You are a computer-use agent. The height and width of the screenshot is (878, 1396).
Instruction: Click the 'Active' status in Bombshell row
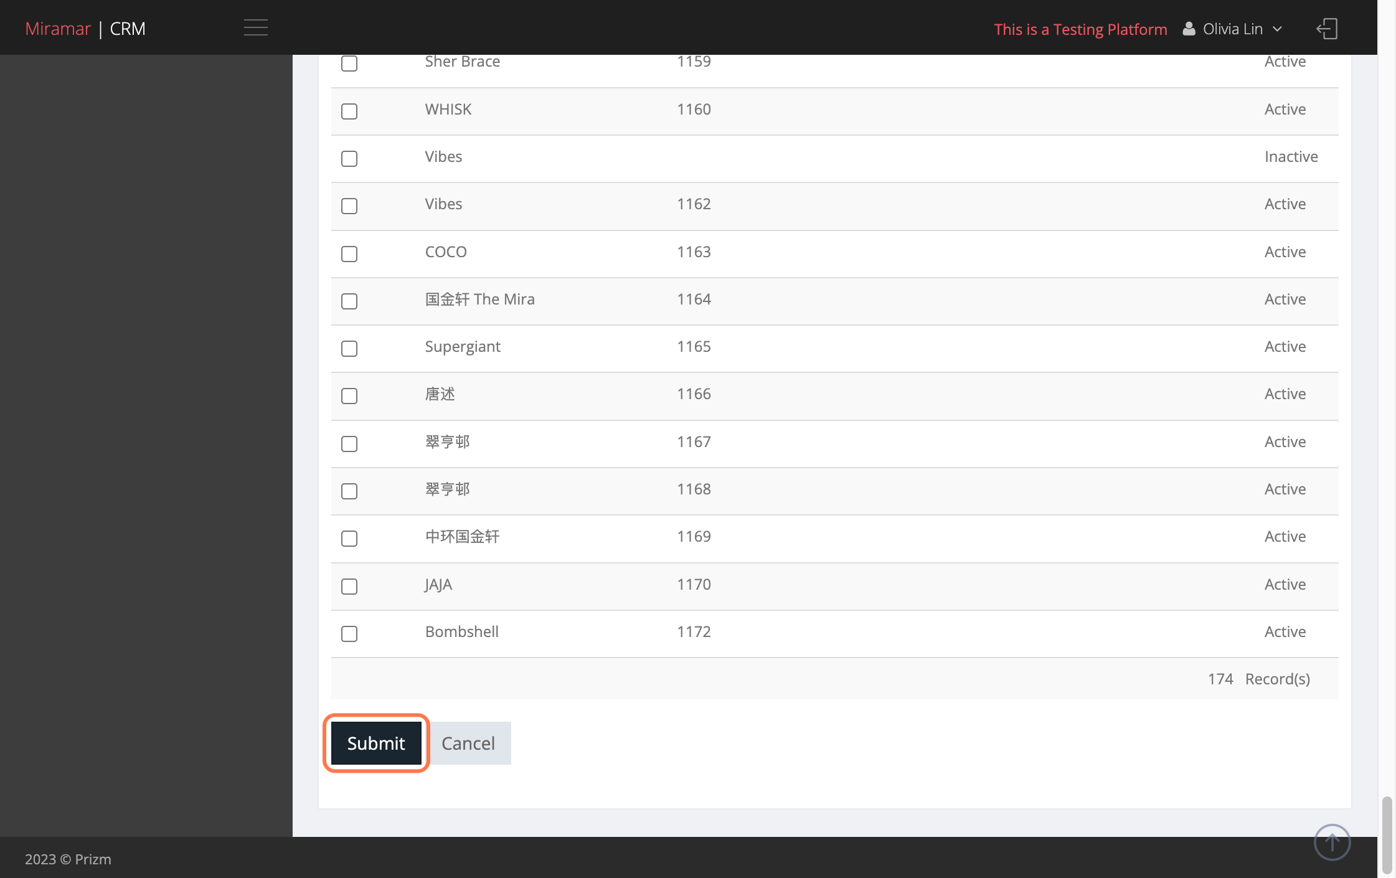coord(1285,631)
